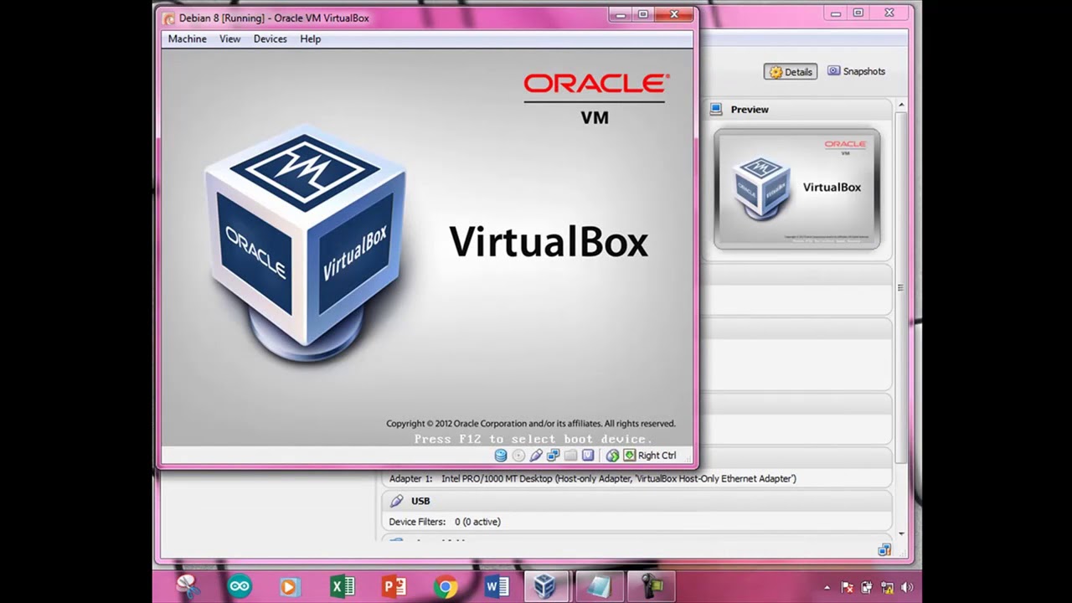1072x603 pixels.
Task: Click the host key arrow icon
Action: pos(629,456)
